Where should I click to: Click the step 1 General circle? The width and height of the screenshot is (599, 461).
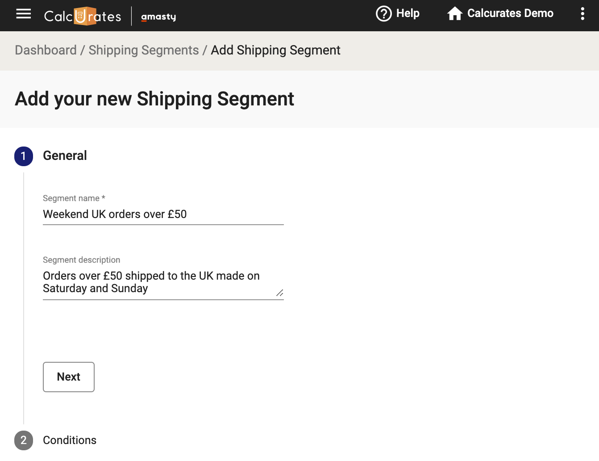tap(24, 156)
